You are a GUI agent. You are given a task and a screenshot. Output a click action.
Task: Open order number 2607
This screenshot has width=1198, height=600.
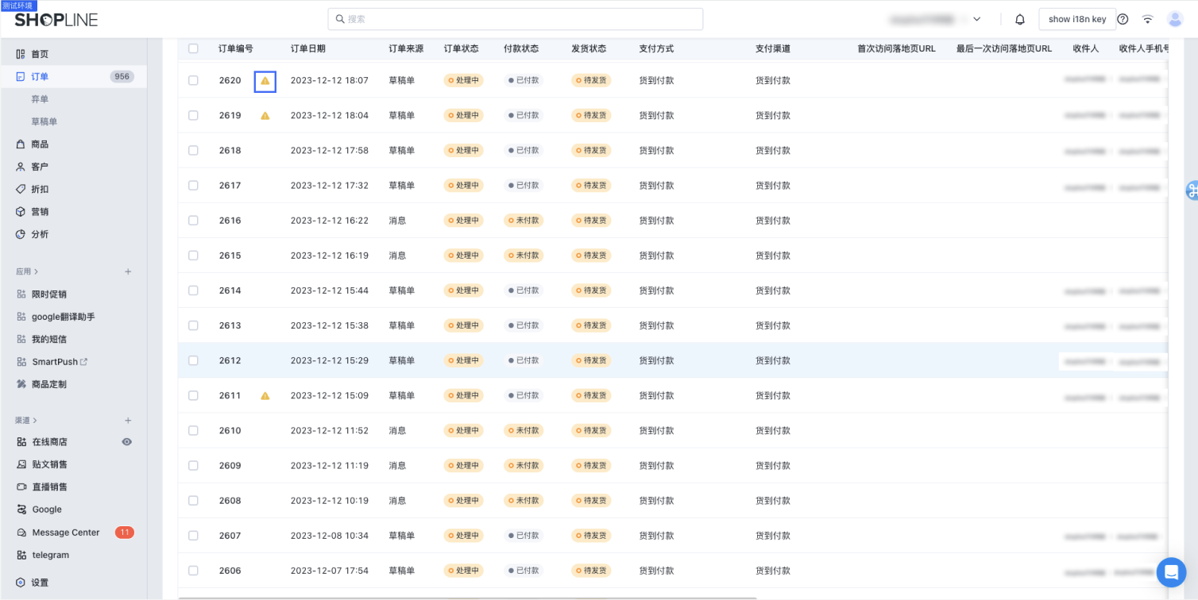click(x=230, y=536)
